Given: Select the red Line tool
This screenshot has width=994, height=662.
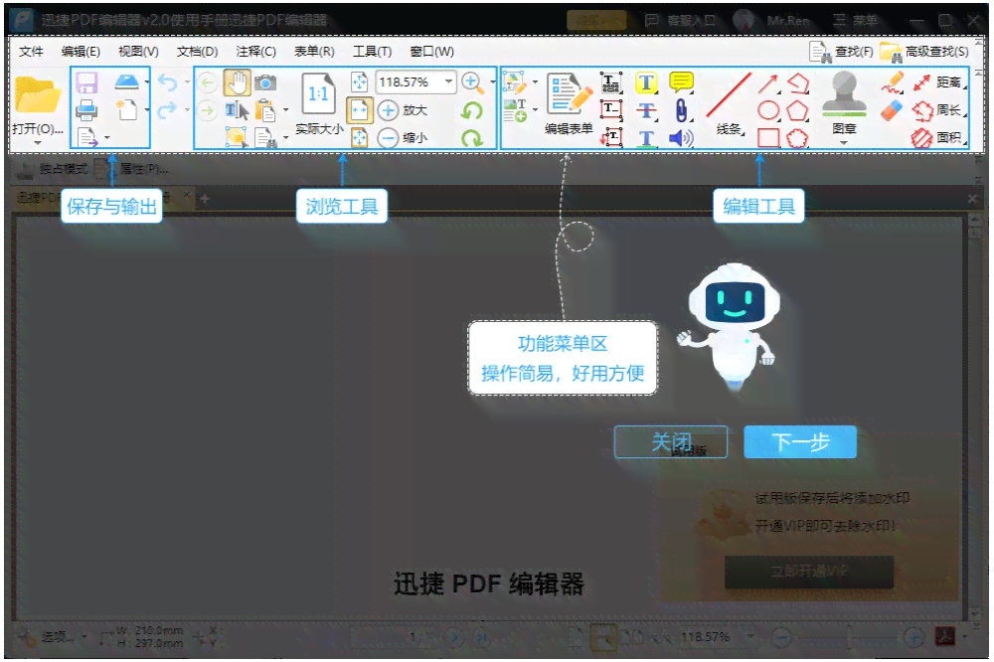Looking at the screenshot, I should pos(729,95).
